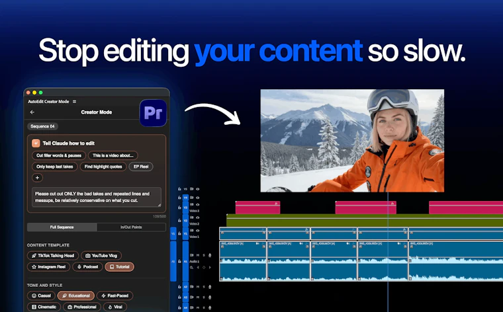The width and height of the screenshot is (503, 312).
Task: Toggle sync lock on Video 1 track
Action: [191, 230]
